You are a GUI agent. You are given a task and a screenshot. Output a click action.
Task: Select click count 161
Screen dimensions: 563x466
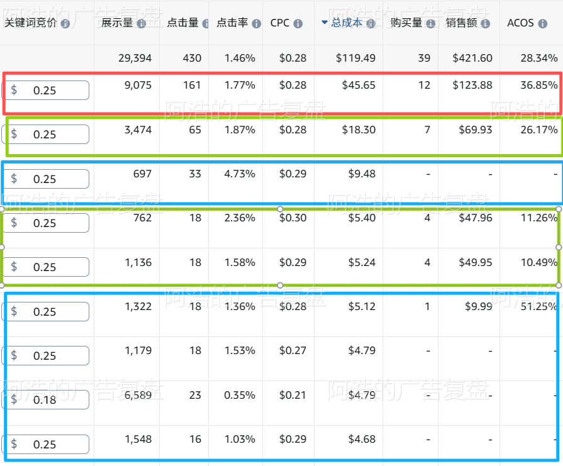pyautogui.click(x=192, y=86)
